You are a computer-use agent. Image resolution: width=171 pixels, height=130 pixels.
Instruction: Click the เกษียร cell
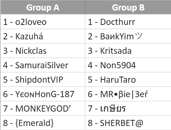(128, 108)
